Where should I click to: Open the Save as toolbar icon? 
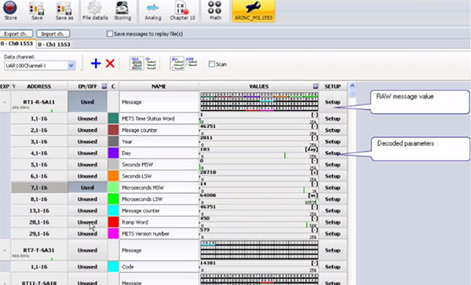tap(64, 10)
